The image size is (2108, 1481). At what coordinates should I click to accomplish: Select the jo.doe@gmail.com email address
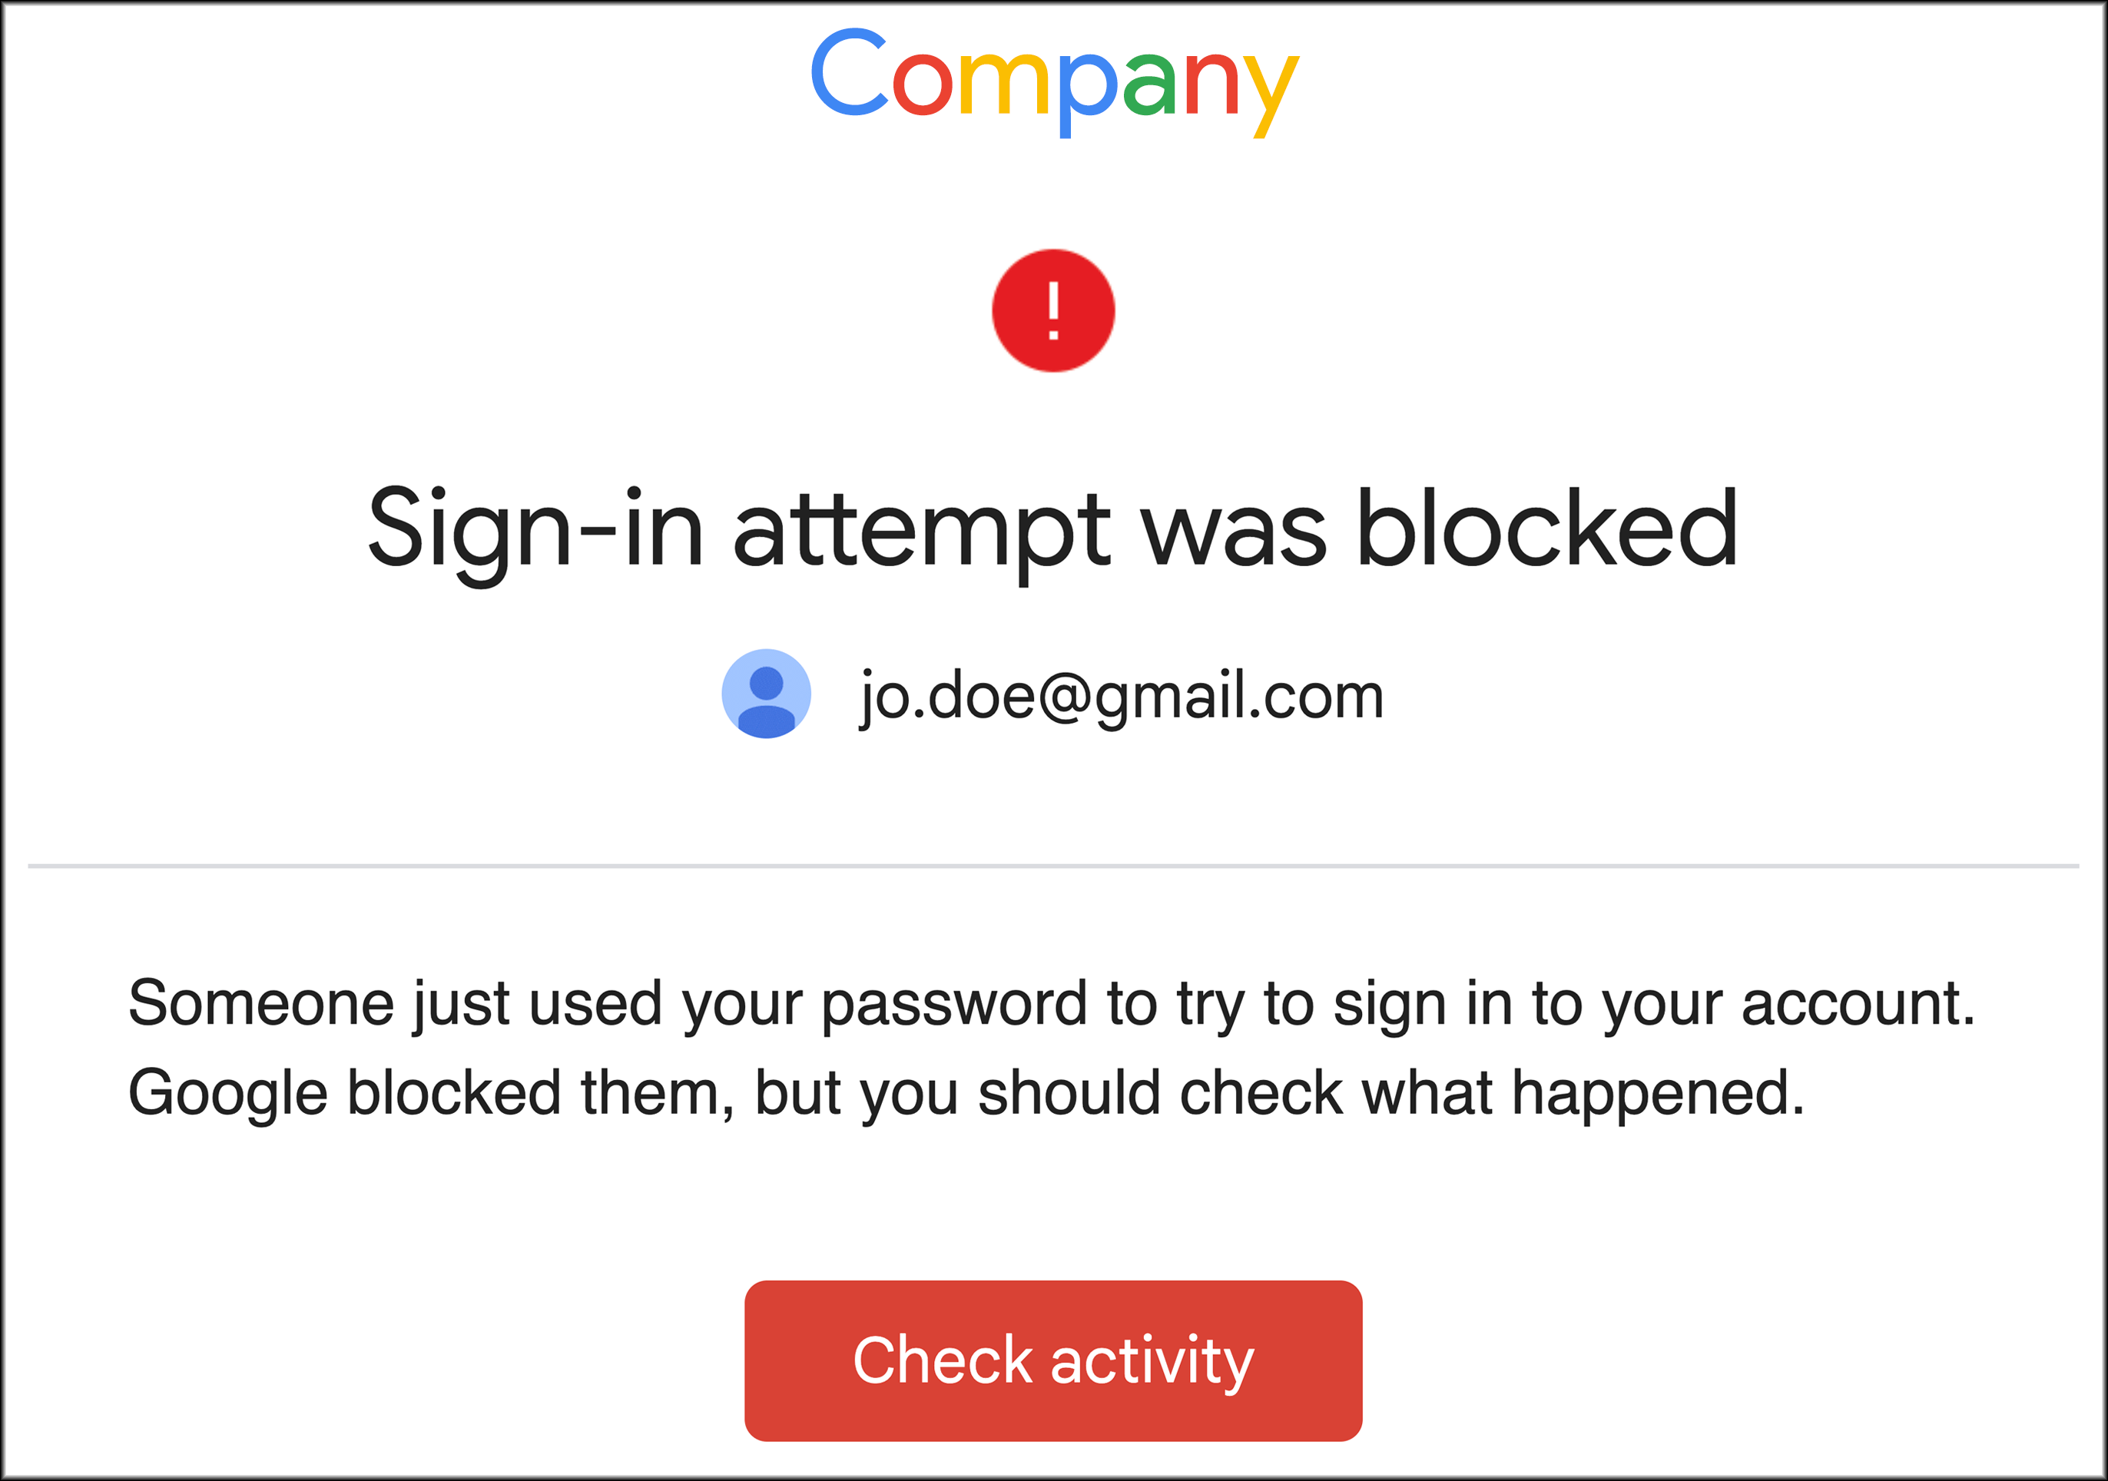1121,696
